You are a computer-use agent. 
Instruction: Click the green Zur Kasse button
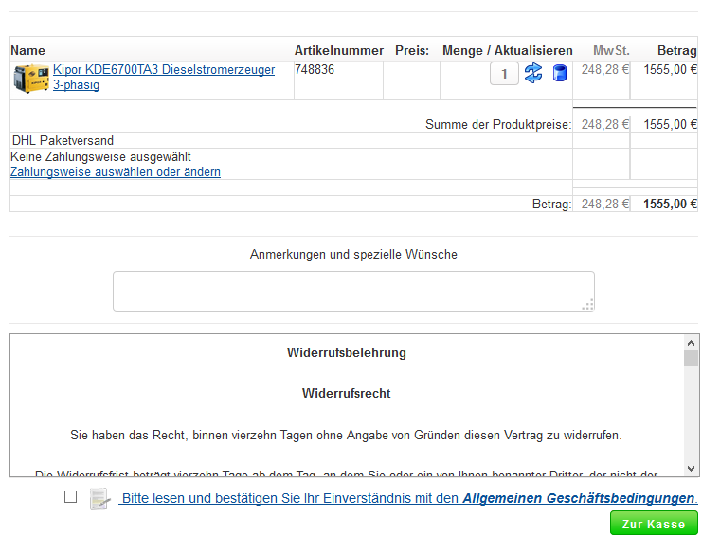[x=654, y=524]
